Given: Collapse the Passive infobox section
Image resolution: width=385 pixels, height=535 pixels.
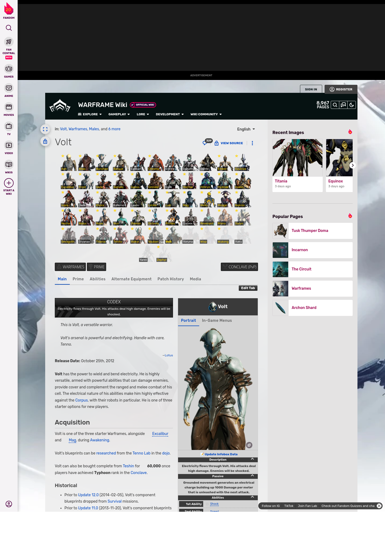Looking at the screenshot, I should coord(252,476).
